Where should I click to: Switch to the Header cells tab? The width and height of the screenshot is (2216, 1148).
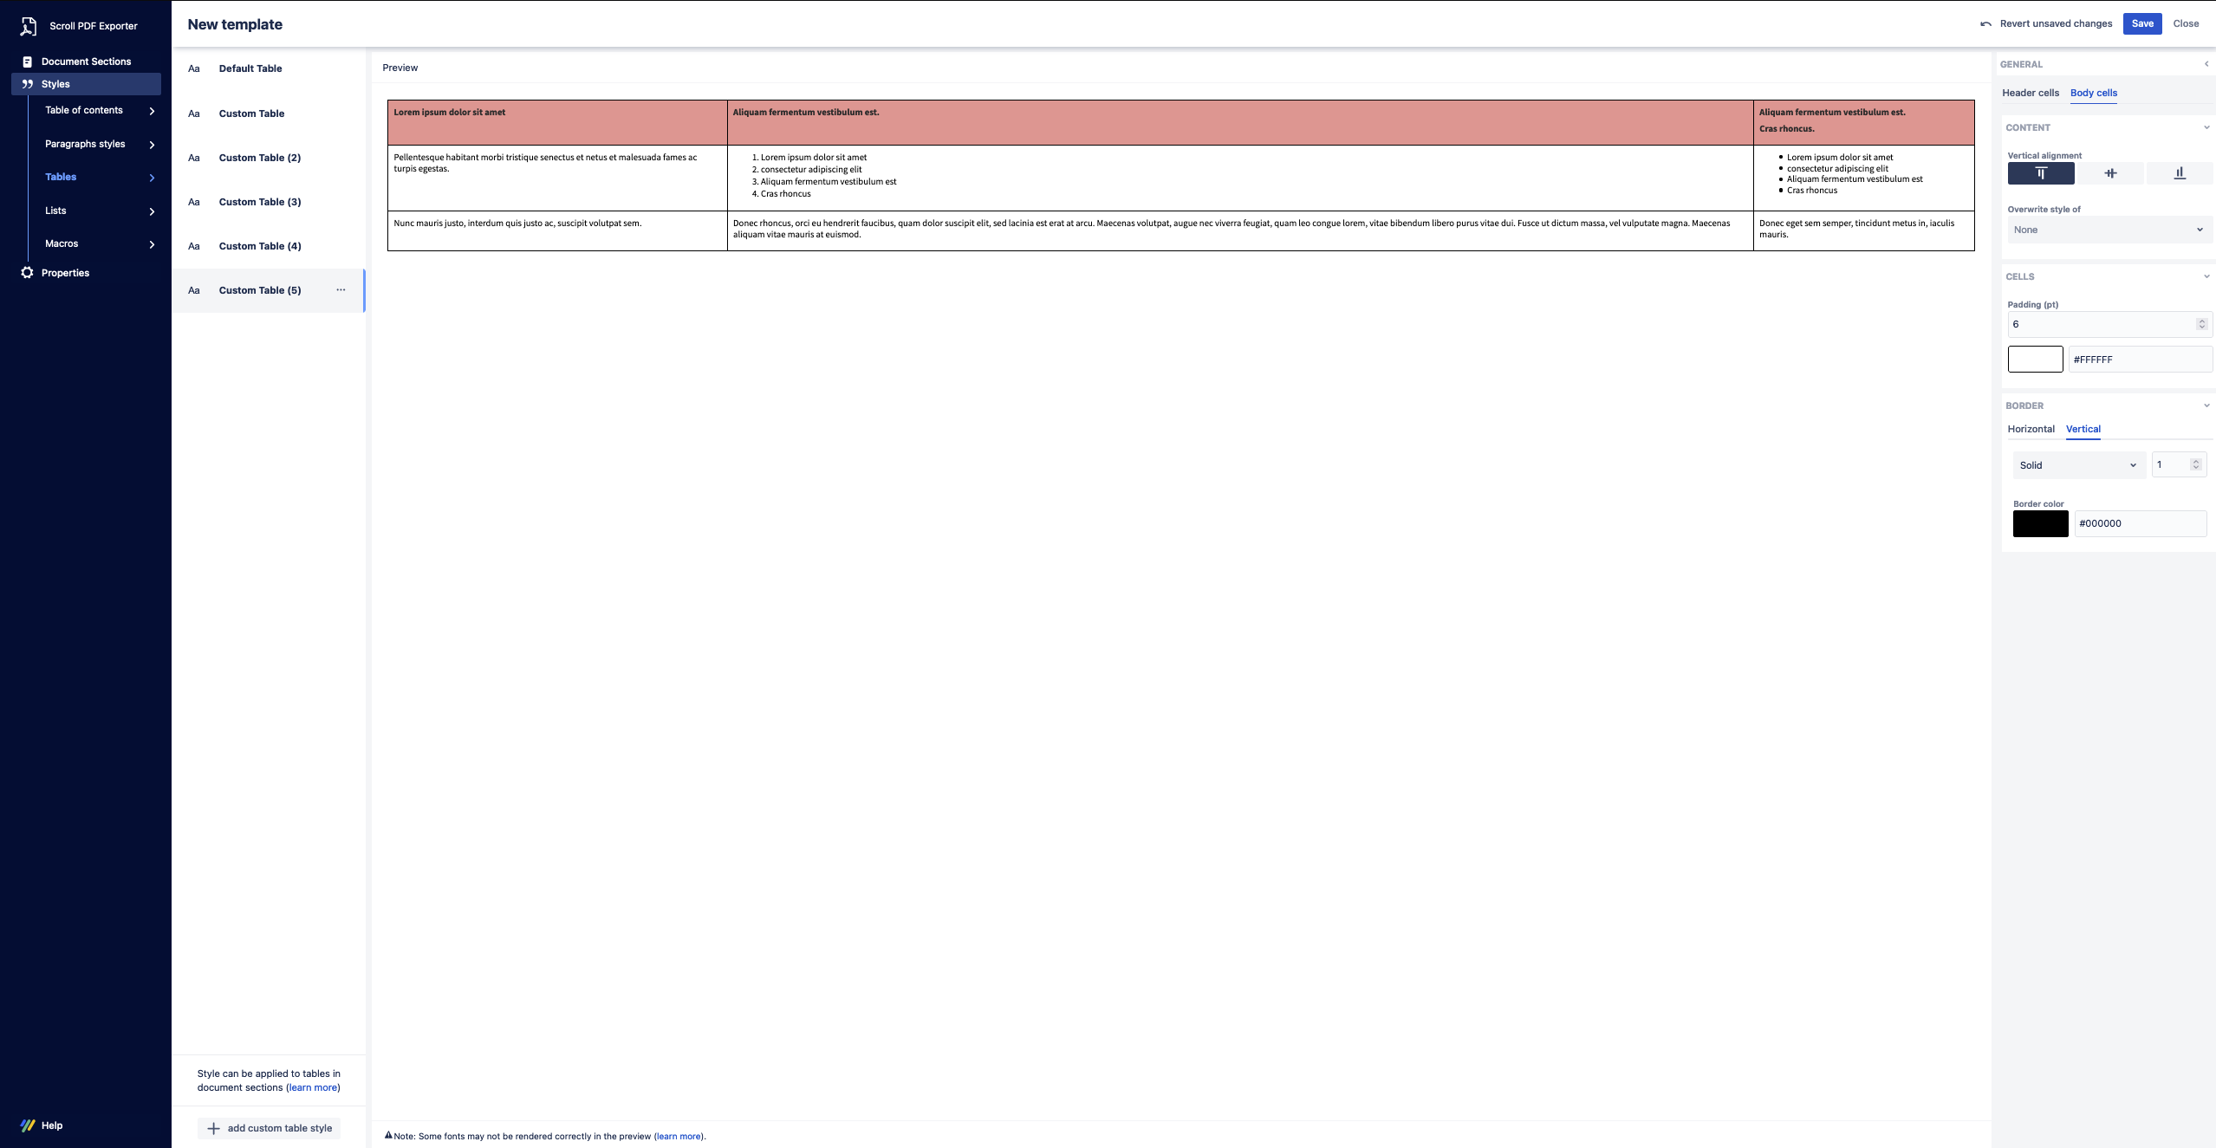(x=2031, y=93)
